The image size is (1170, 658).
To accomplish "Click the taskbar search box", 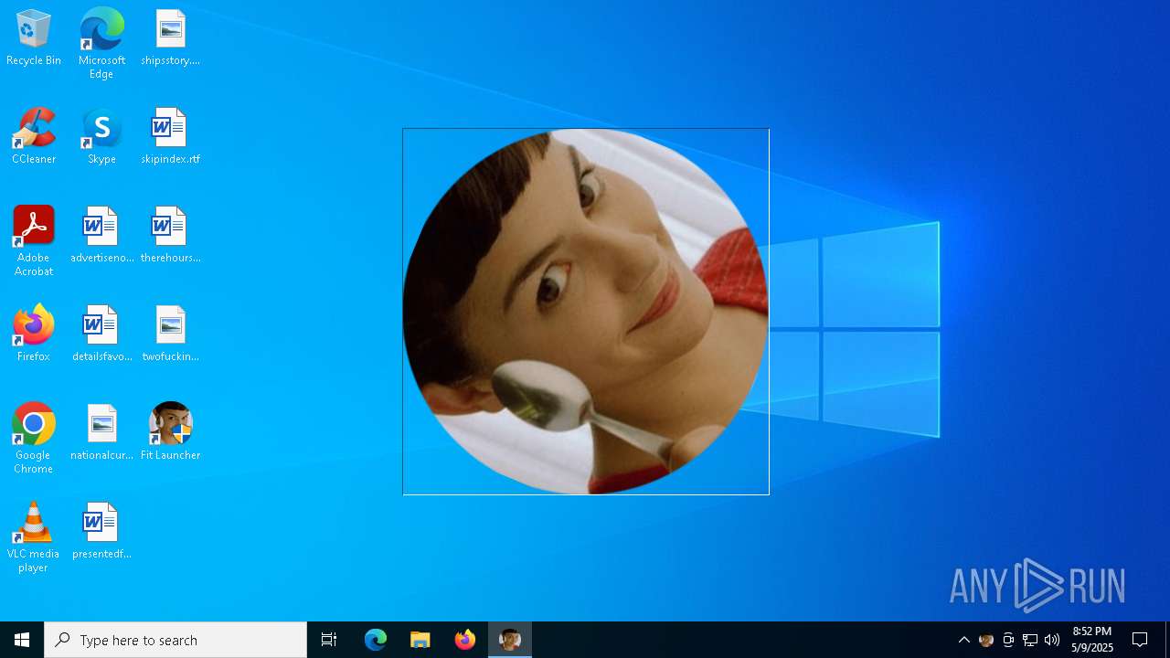I will tap(175, 640).
